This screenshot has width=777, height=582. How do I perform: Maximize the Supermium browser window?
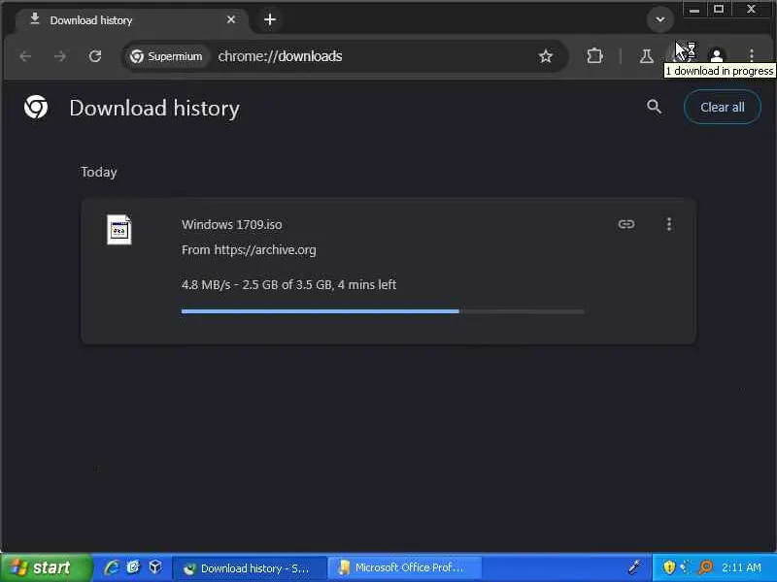click(719, 10)
